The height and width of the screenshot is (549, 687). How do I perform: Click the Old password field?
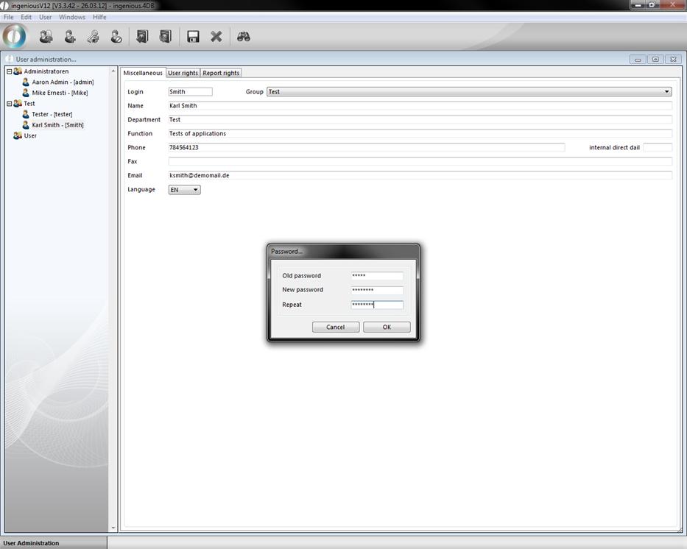pyautogui.click(x=377, y=276)
